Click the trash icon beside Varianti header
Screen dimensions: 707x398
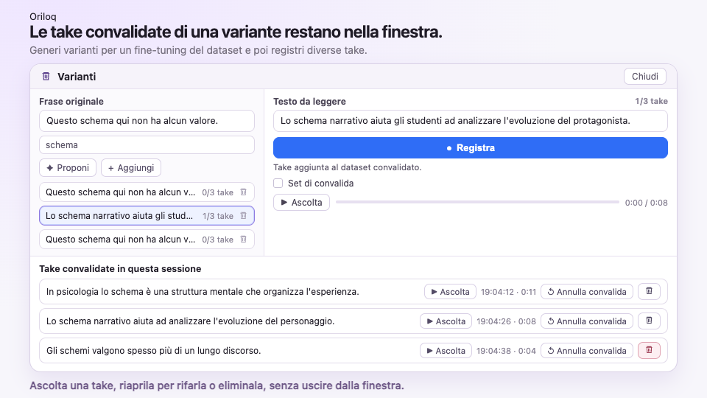46,76
